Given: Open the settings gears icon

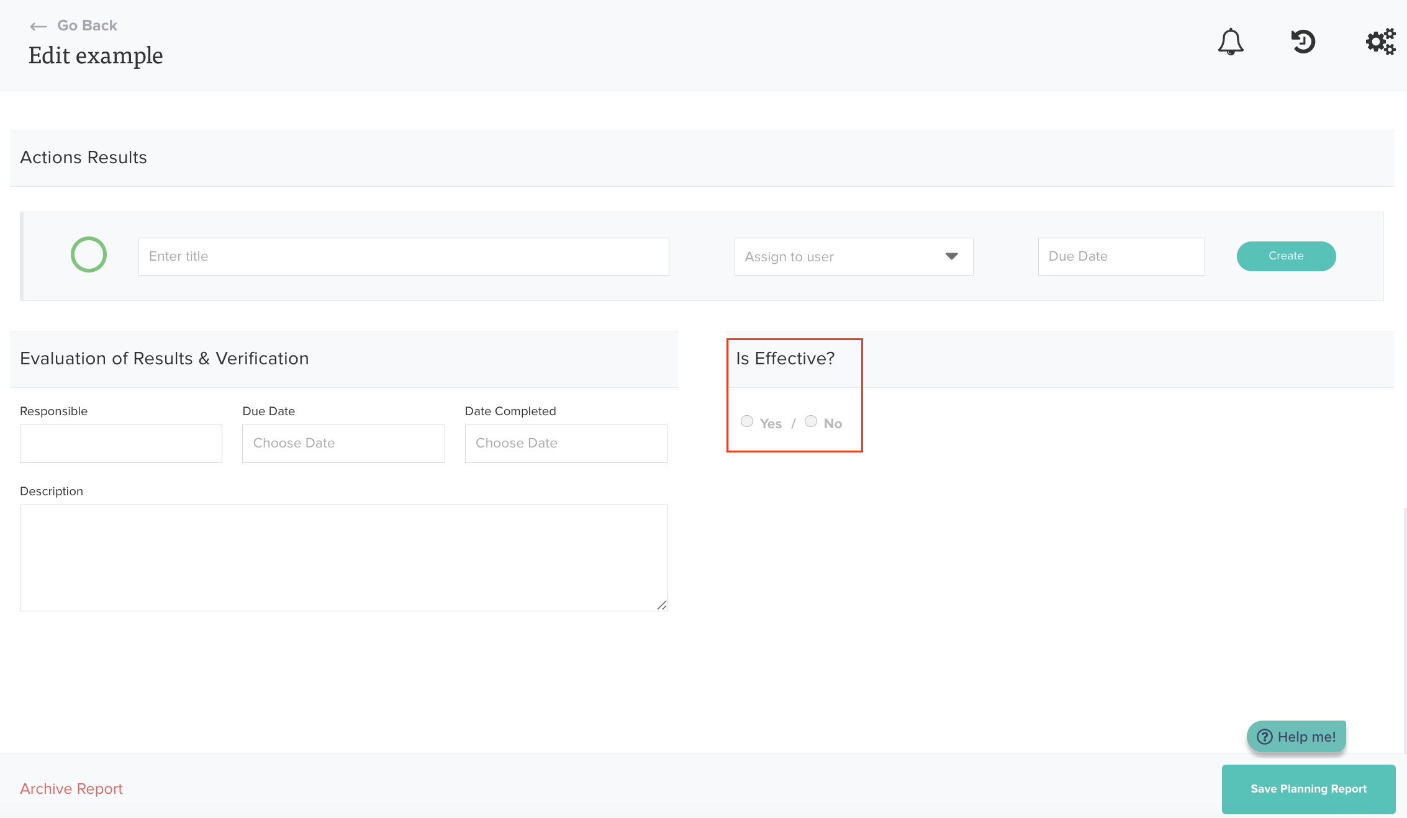Looking at the screenshot, I should pyautogui.click(x=1380, y=42).
